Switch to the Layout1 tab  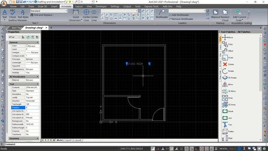[68, 140]
